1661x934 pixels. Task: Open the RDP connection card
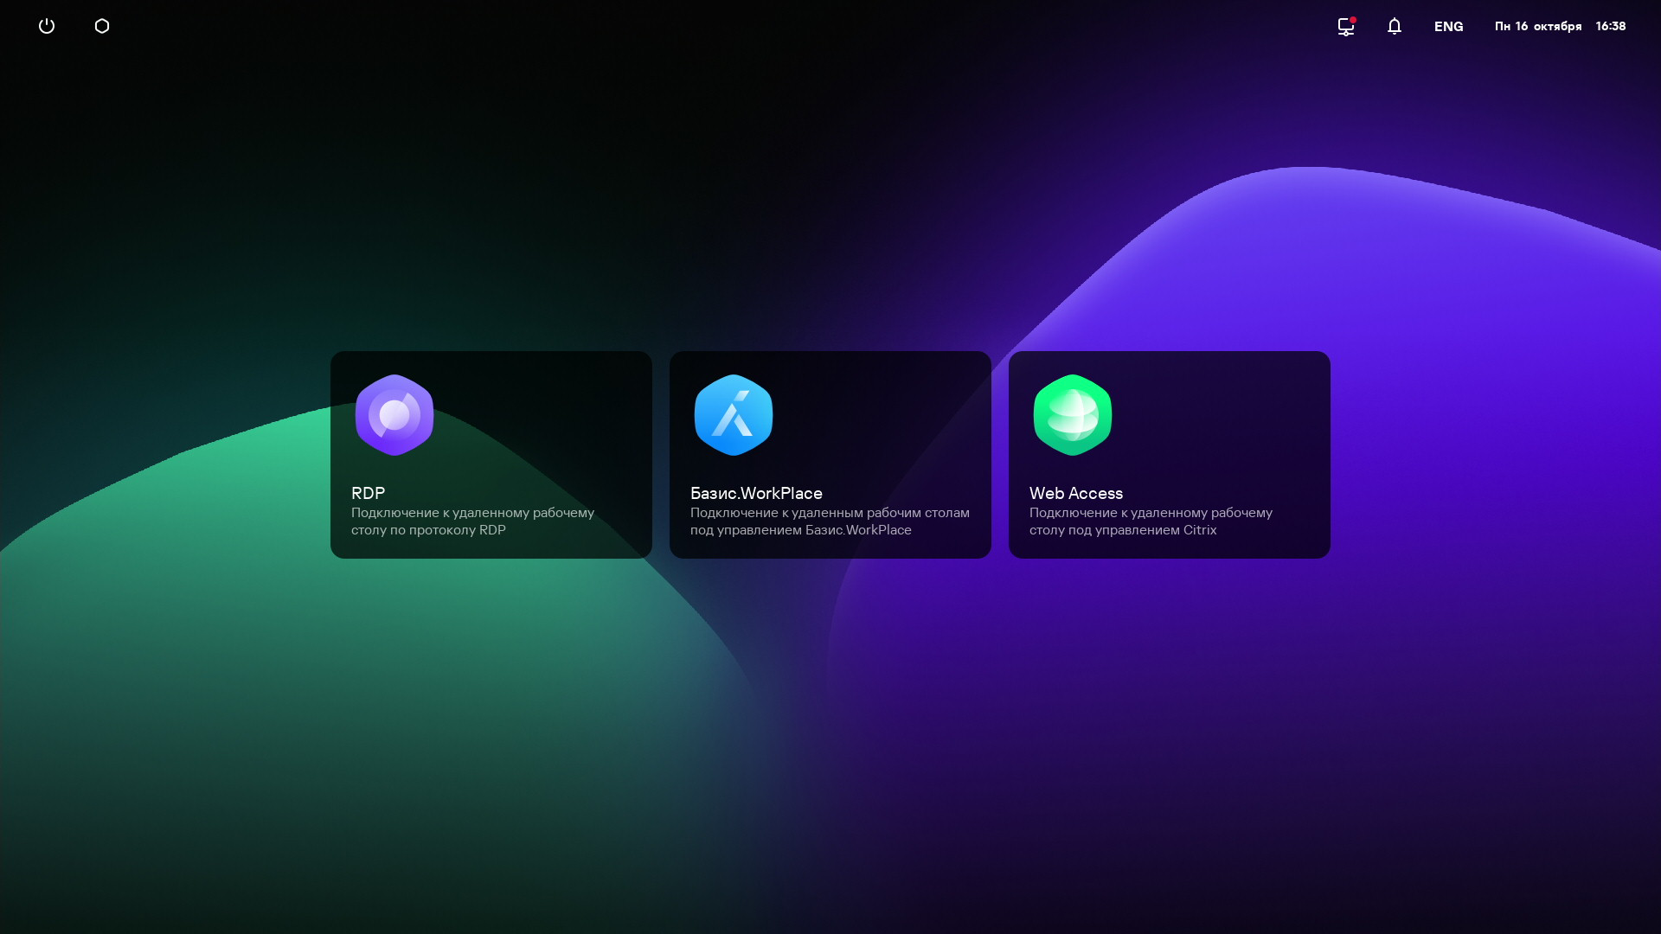tap(536, 432)
